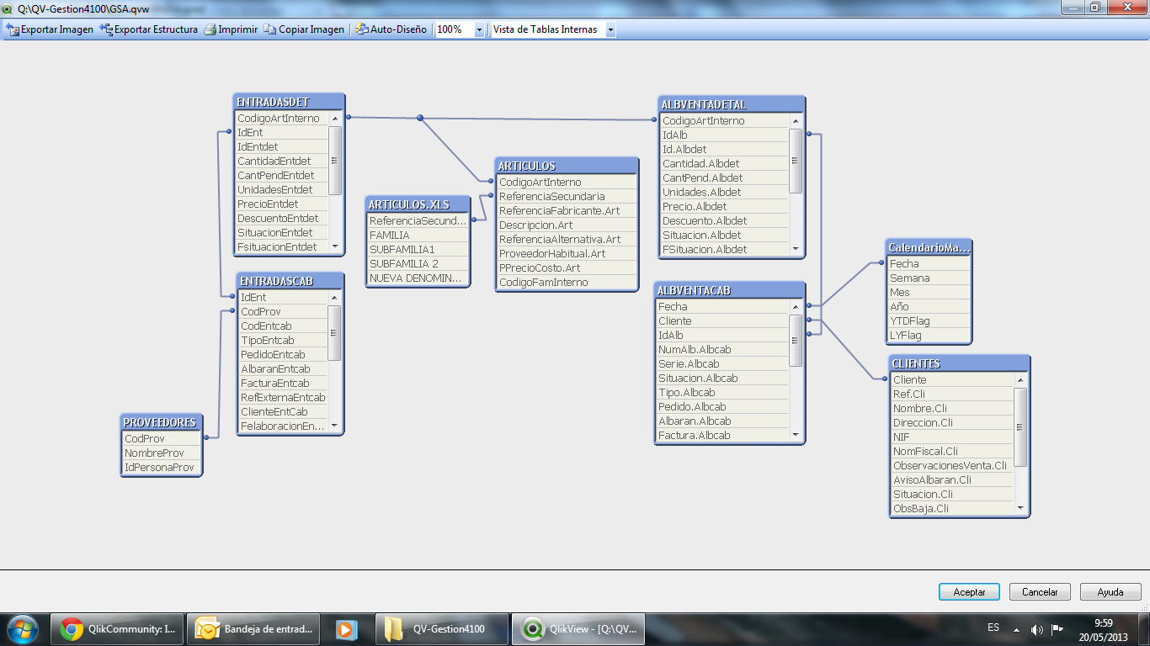This screenshot has height=646, width=1150.
Task: Select the Cantidad.Albdet field
Action: (x=724, y=164)
